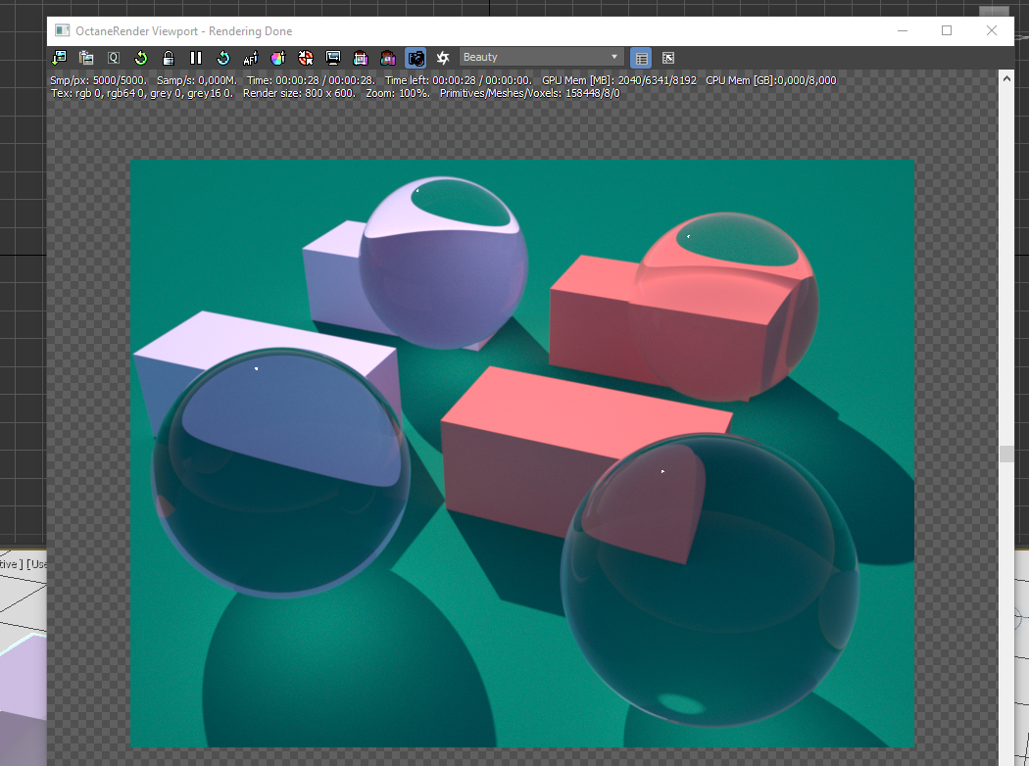The width and height of the screenshot is (1029, 766).
Task: Click the vertical scrollbar handle at right edge
Action: coord(1004,454)
